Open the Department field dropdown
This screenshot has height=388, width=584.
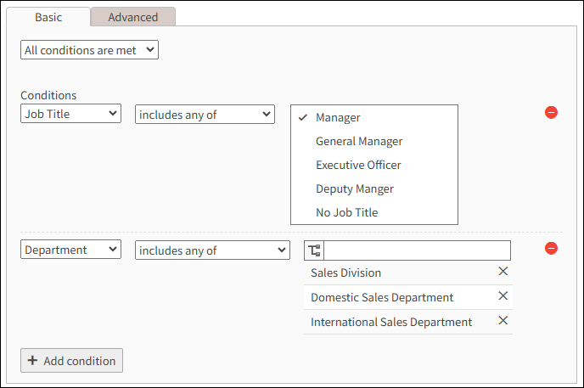point(71,250)
